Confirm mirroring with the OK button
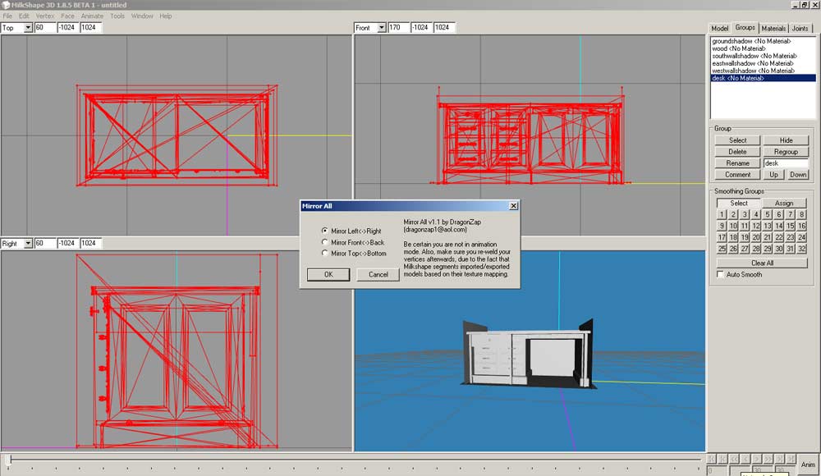 coord(328,274)
